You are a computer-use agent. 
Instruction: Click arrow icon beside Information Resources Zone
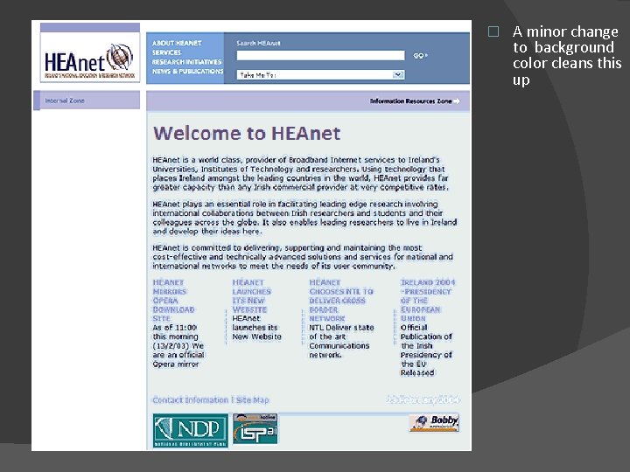[457, 101]
